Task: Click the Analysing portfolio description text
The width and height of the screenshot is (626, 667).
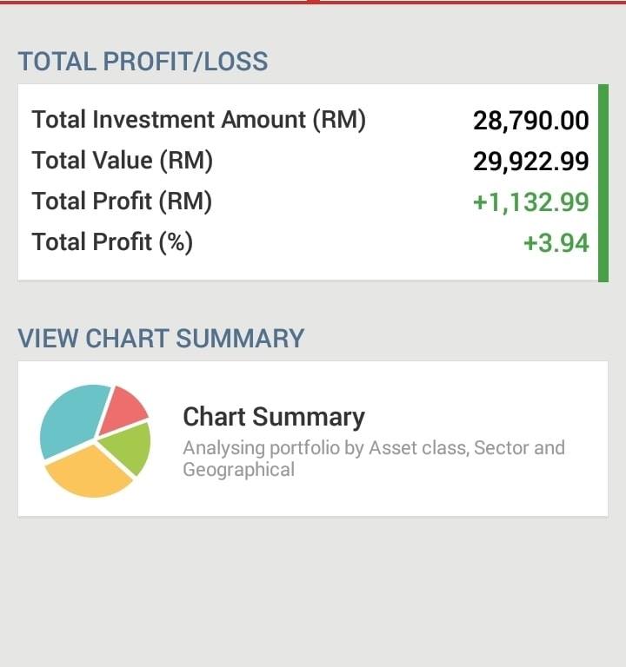Action: tap(374, 459)
